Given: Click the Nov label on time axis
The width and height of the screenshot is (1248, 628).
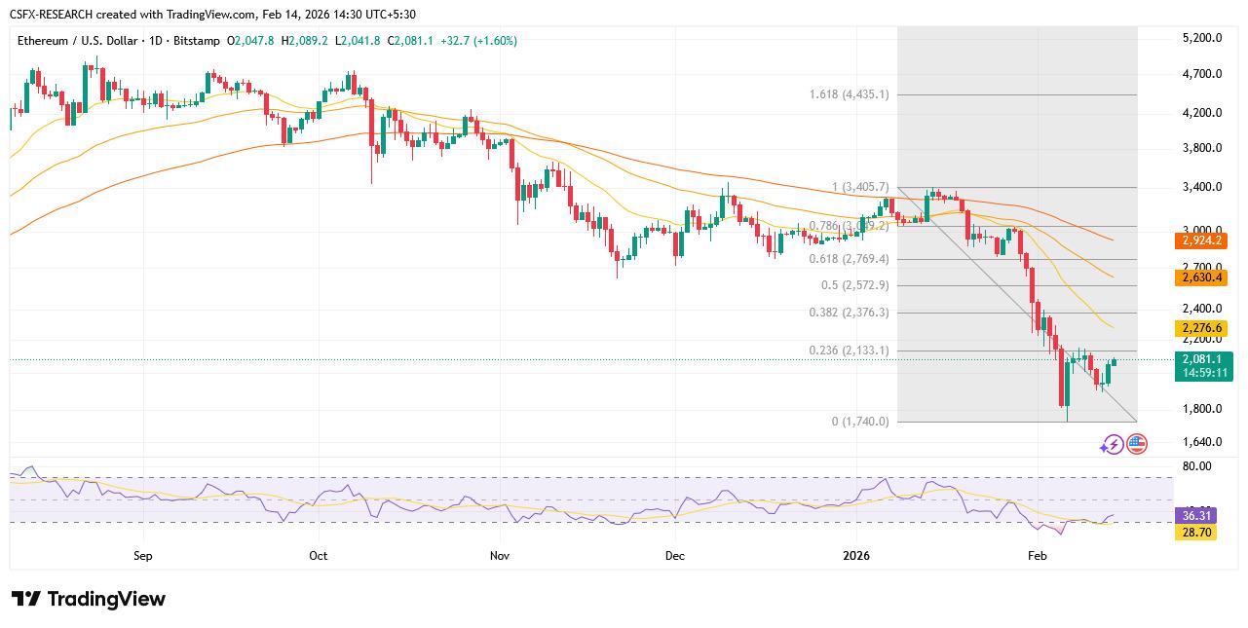Looking at the screenshot, I should (500, 556).
